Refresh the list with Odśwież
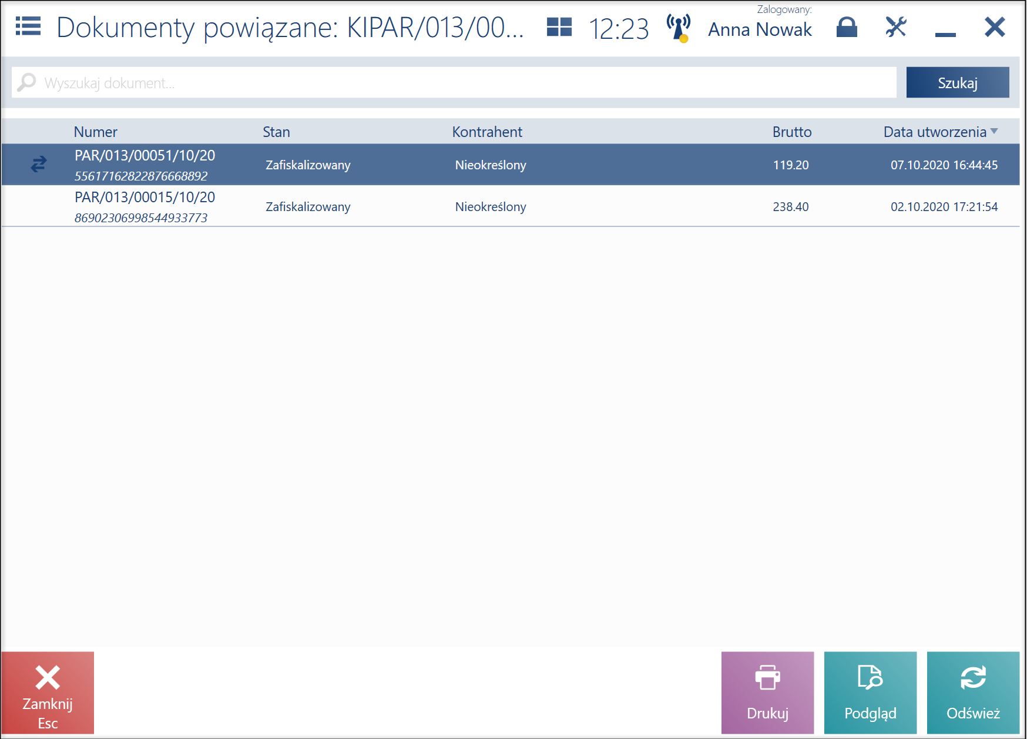Screen dimensions: 1027x739 pos(973,693)
